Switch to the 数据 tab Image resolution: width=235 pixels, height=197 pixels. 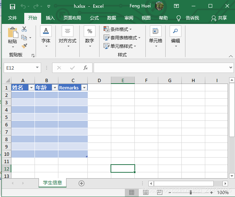click(x=112, y=18)
